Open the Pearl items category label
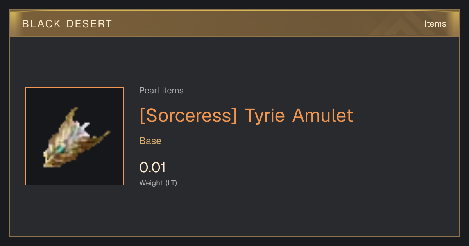Screen dimensions: 469x246 pos(161,91)
